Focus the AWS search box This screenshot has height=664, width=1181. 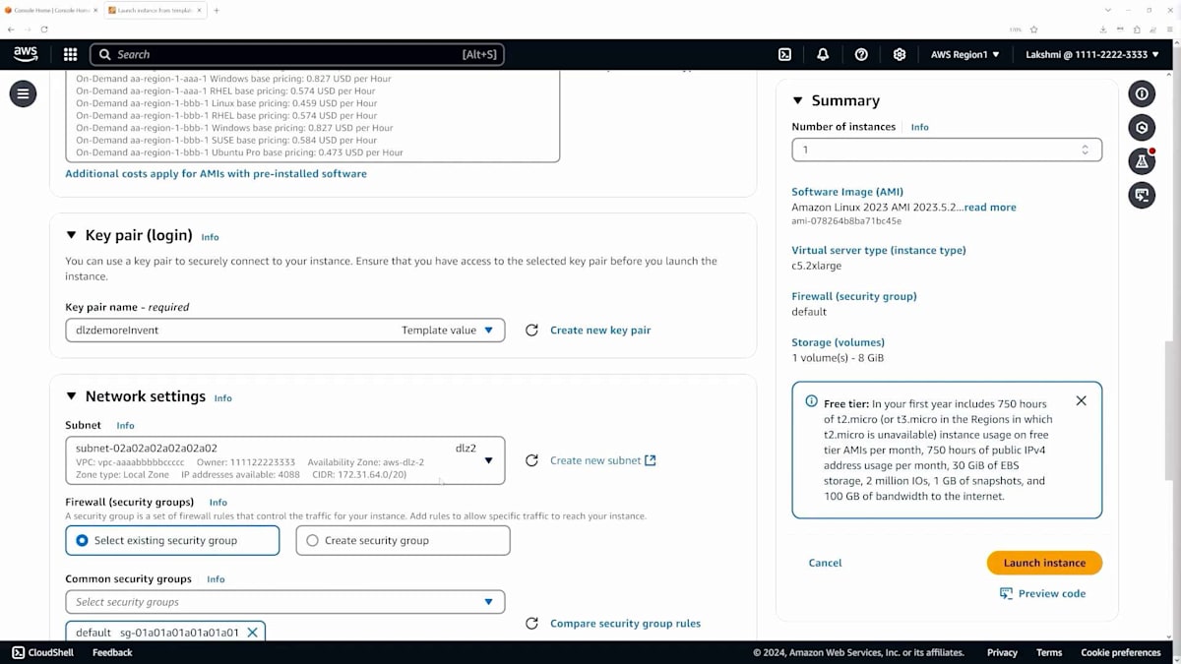pyautogui.click(x=297, y=54)
